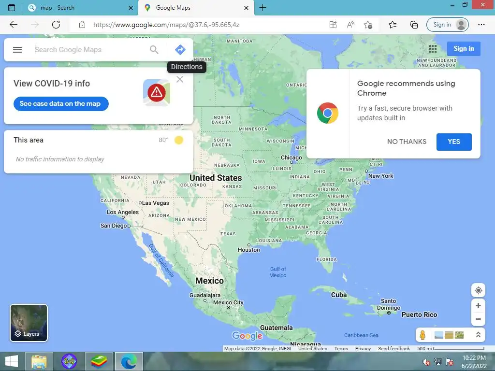Select the Google Maps tab

click(x=196, y=8)
